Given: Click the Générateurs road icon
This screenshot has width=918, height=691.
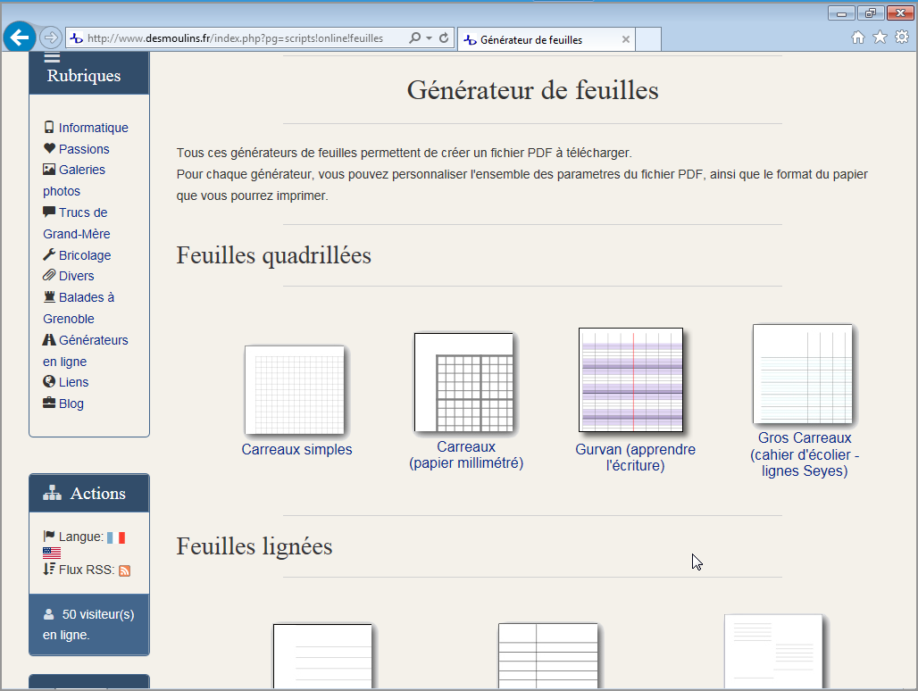Looking at the screenshot, I should click(49, 339).
